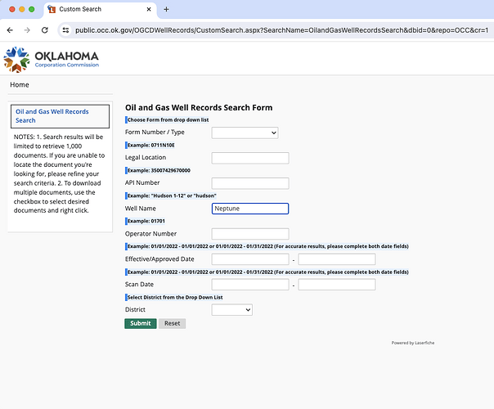Open a new browser tab
Screen dimensions: 494x409
pos(166,9)
